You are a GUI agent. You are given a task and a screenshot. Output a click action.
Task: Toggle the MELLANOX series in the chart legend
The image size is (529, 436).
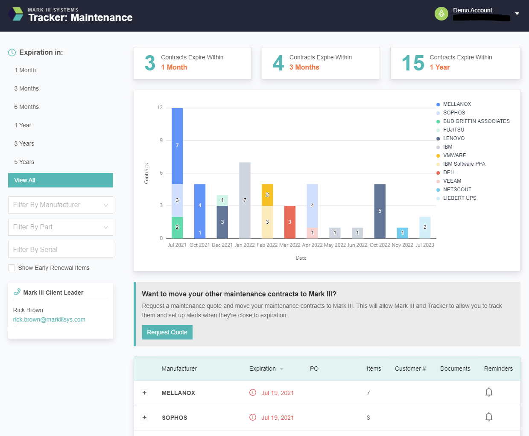(x=457, y=104)
